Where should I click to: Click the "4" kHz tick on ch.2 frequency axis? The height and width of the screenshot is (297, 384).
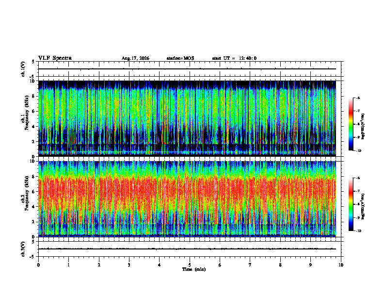click(x=34, y=207)
